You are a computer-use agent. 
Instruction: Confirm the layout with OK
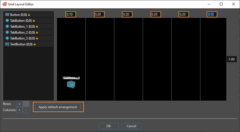108,126
